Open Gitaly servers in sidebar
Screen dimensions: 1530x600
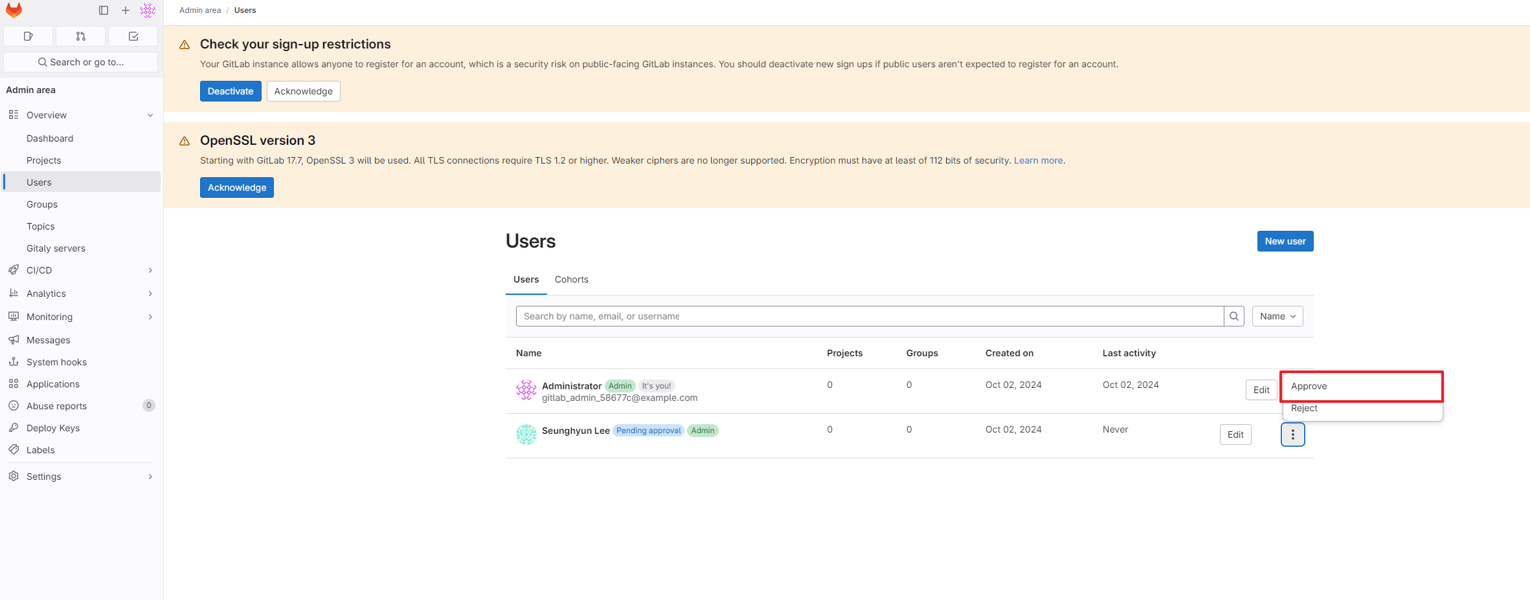click(82, 248)
